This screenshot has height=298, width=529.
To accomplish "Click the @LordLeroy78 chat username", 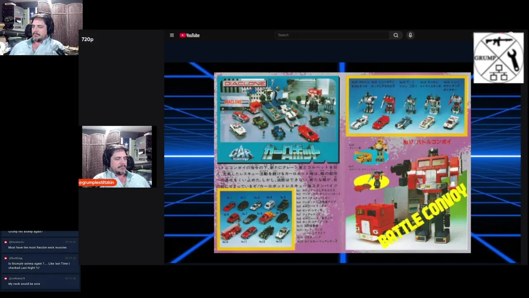I will pyautogui.click(x=17, y=279).
